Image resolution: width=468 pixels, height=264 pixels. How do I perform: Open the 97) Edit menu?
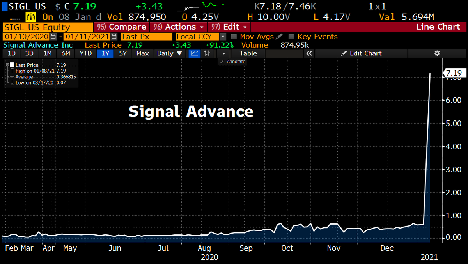pos(229,27)
